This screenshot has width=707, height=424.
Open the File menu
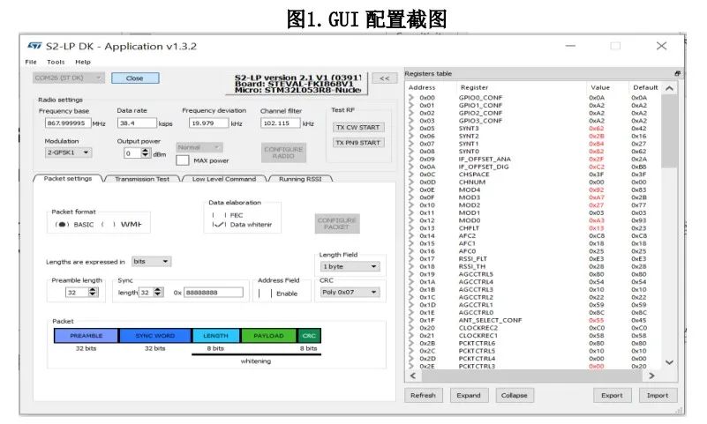[31, 62]
